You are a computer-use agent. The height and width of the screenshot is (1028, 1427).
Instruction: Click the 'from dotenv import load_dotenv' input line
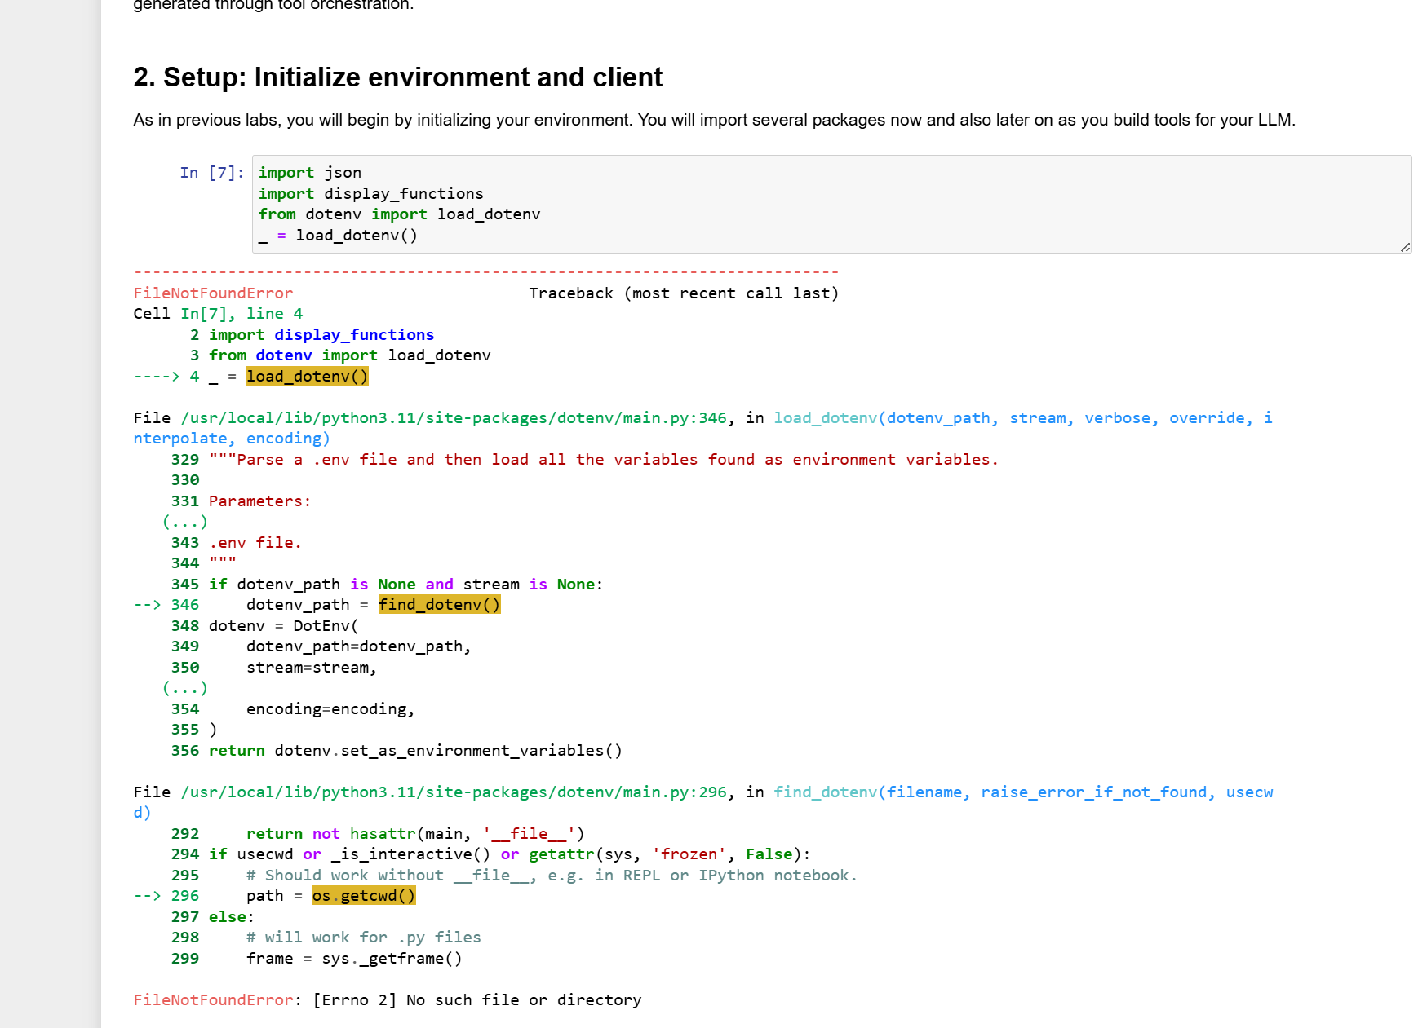[399, 214]
